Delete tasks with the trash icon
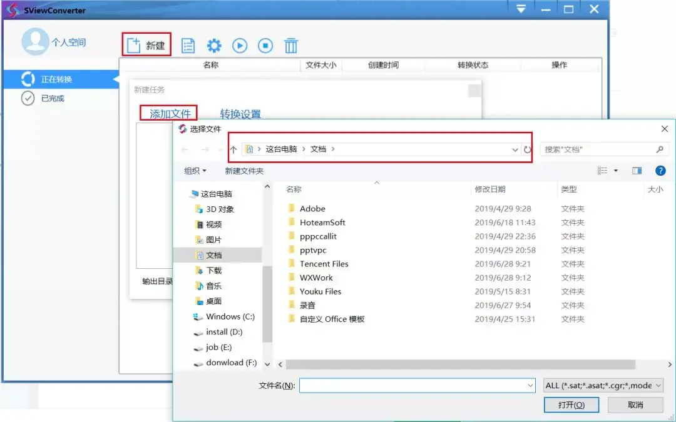 click(290, 45)
